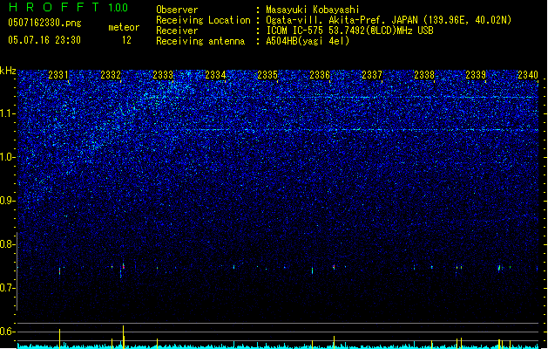The width and height of the screenshot is (548, 349).
Task: Click the 2338 time marker
Action: [x=424, y=74]
